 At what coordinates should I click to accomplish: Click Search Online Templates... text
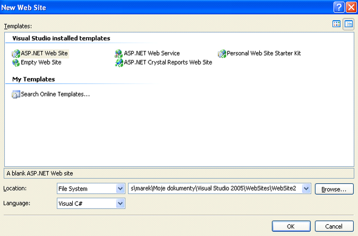point(55,94)
